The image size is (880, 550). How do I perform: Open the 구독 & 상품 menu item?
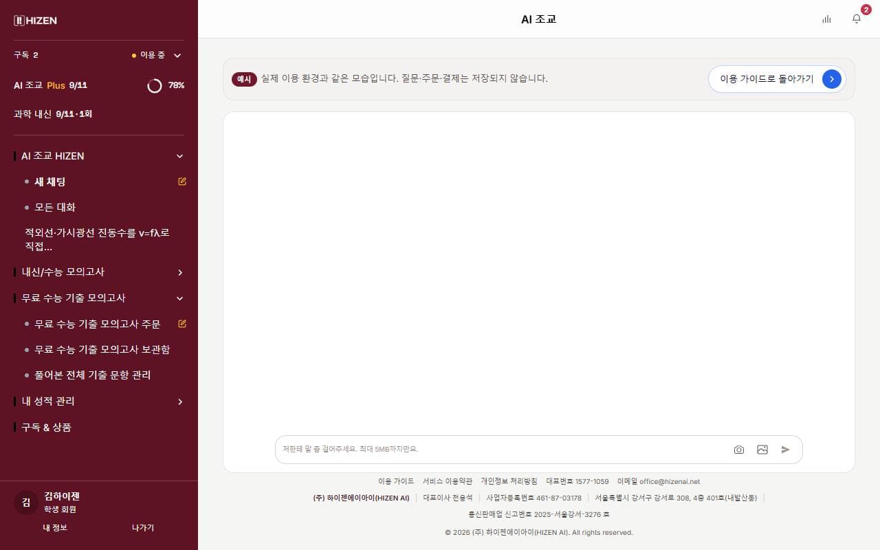46,427
